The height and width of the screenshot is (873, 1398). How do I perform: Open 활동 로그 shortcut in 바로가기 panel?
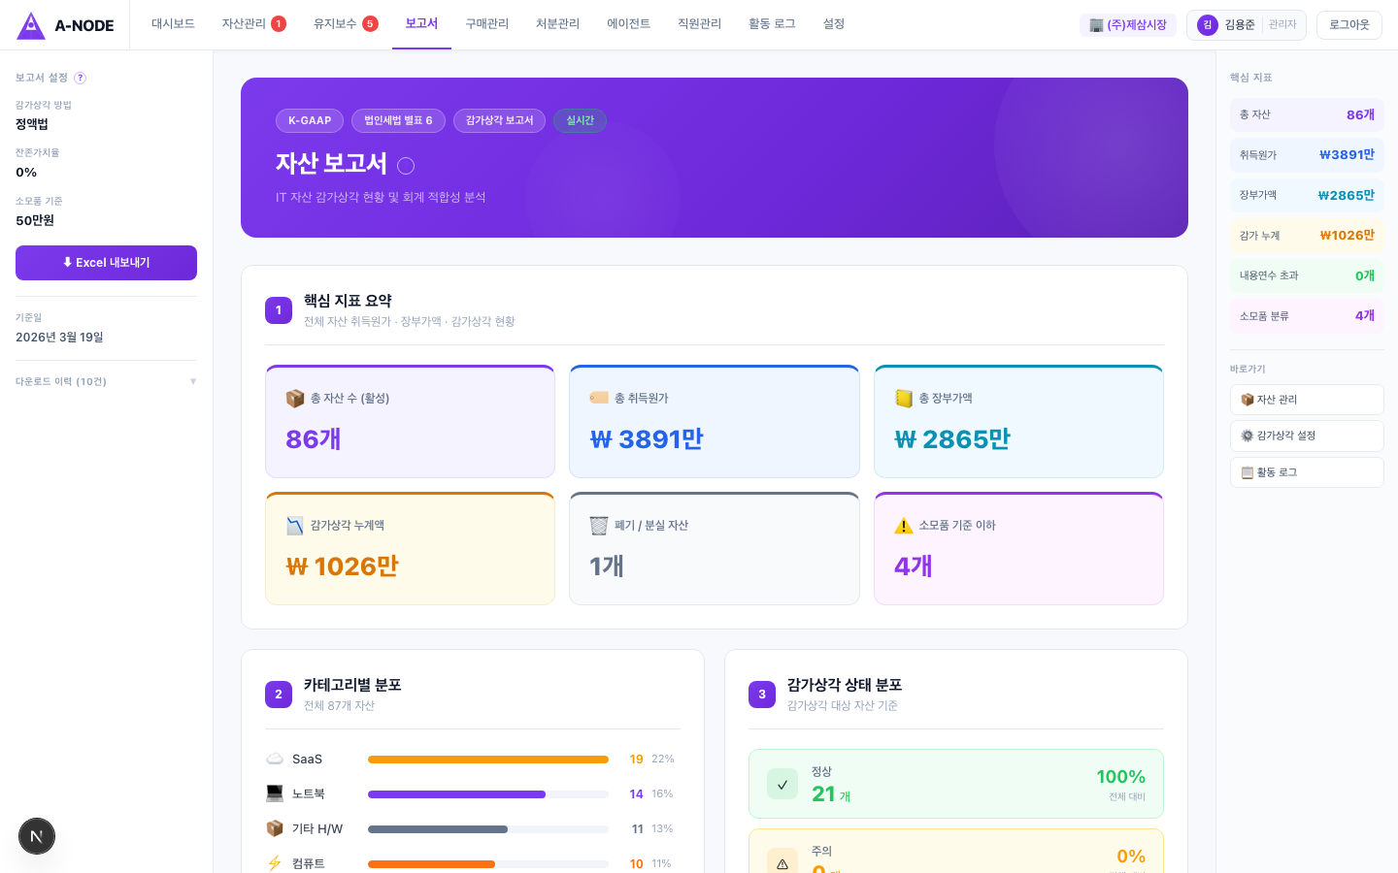coord(1306,472)
